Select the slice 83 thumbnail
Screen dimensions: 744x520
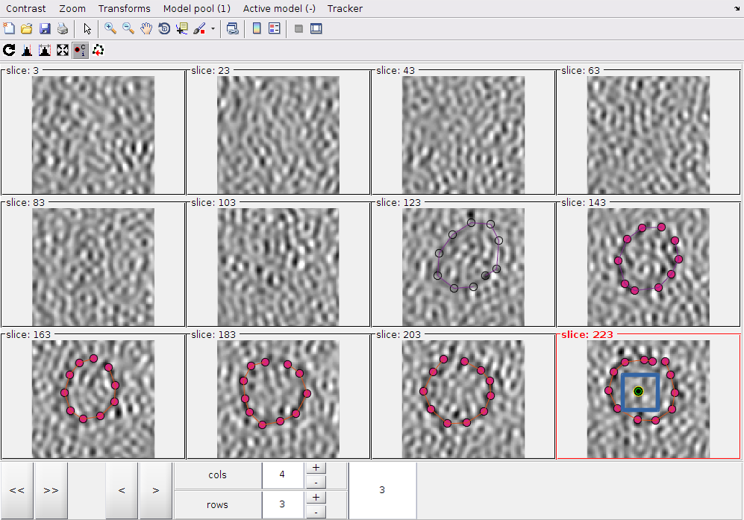tap(93, 266)
